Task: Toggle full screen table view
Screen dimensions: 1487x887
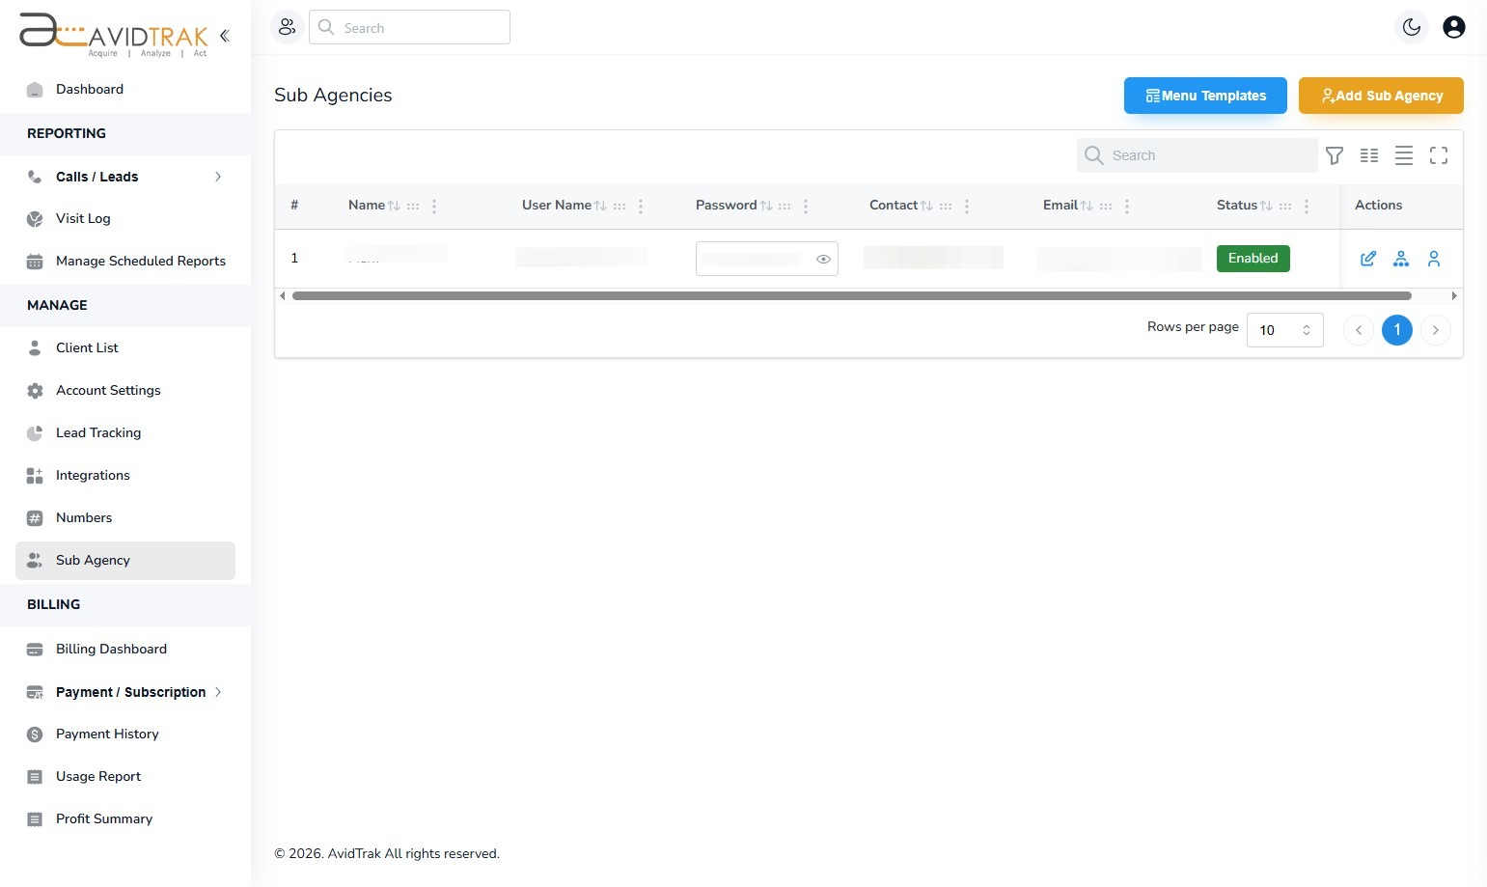Action: pyautogui.click(x=1439, y=155)
